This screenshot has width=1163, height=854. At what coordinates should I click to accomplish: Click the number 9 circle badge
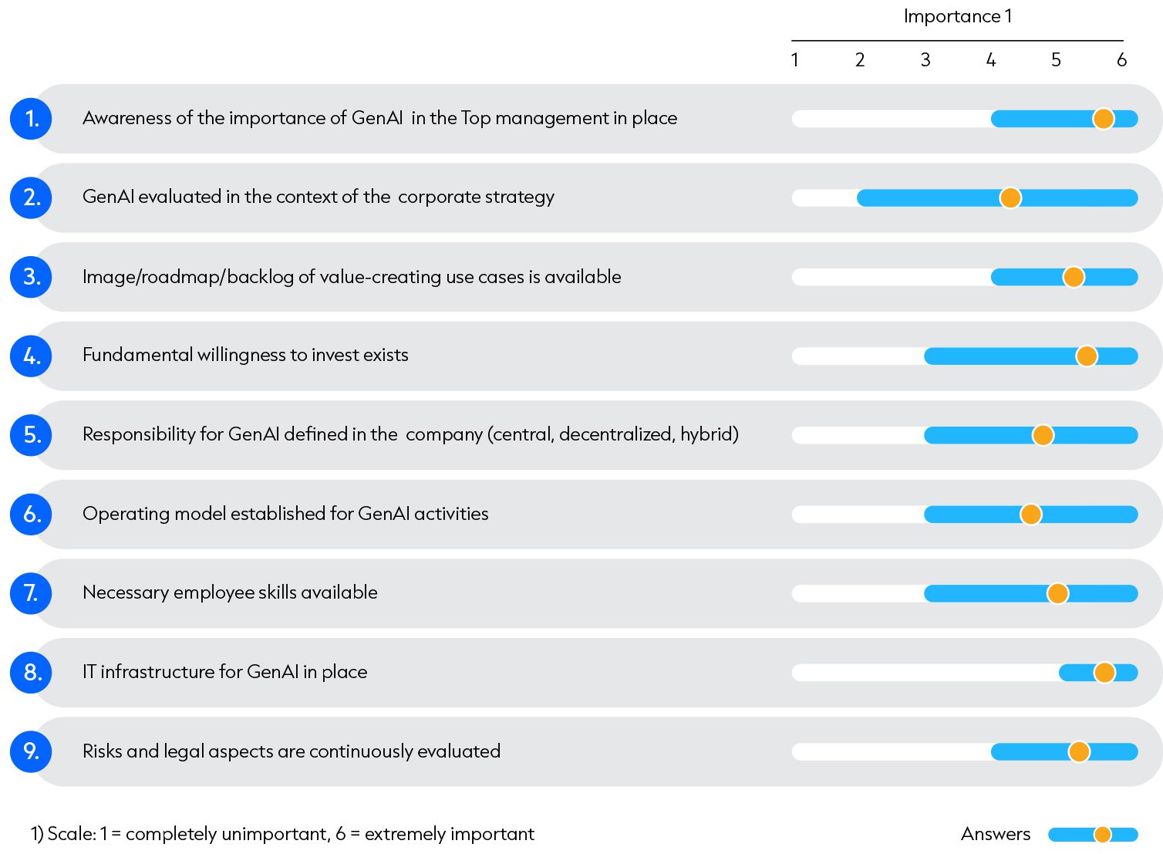pos(31,751)
